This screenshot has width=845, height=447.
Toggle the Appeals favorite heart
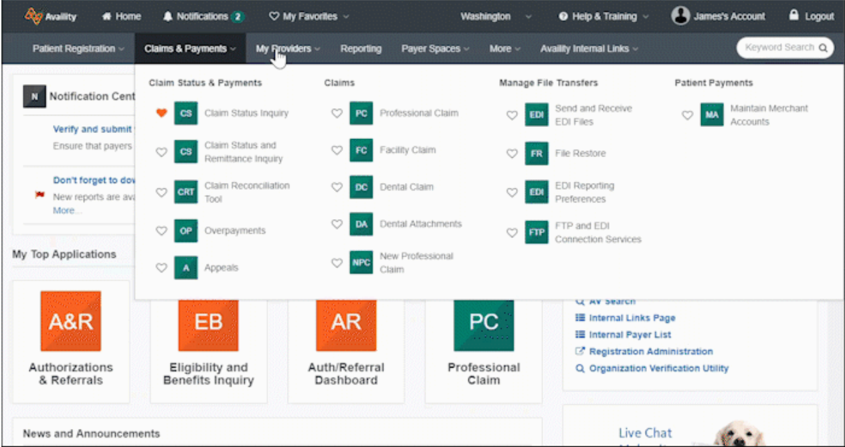pos(161,268)
